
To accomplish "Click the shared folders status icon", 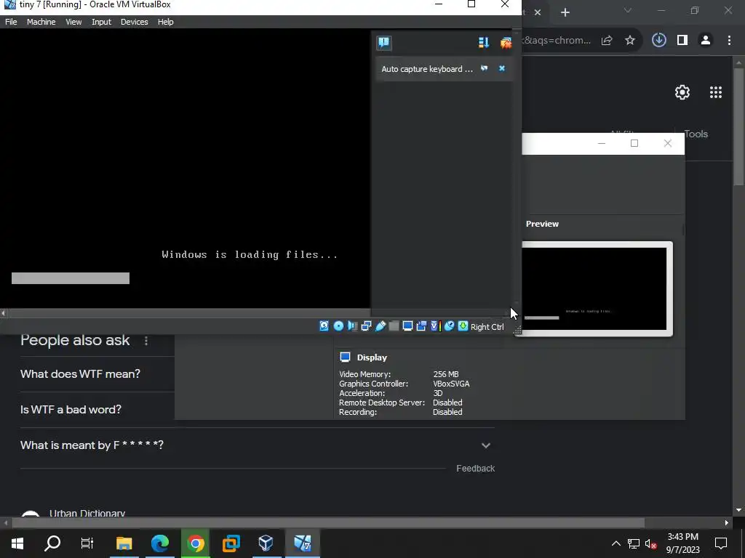I will [394, 326].
